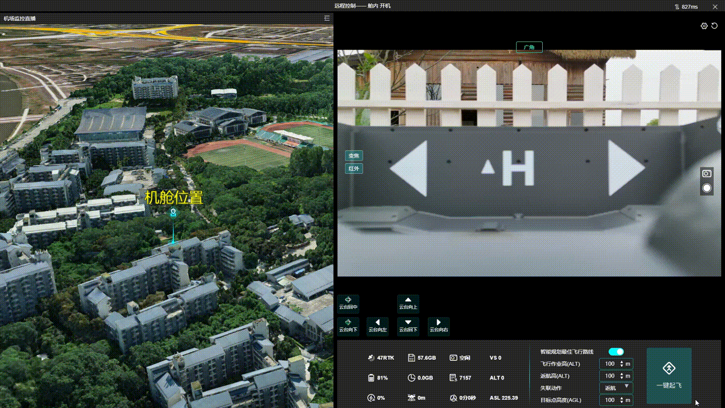Click the 飞行作业高(ALT) value field
The width and height of the screenshot is (725, 408).
(616, 364)
